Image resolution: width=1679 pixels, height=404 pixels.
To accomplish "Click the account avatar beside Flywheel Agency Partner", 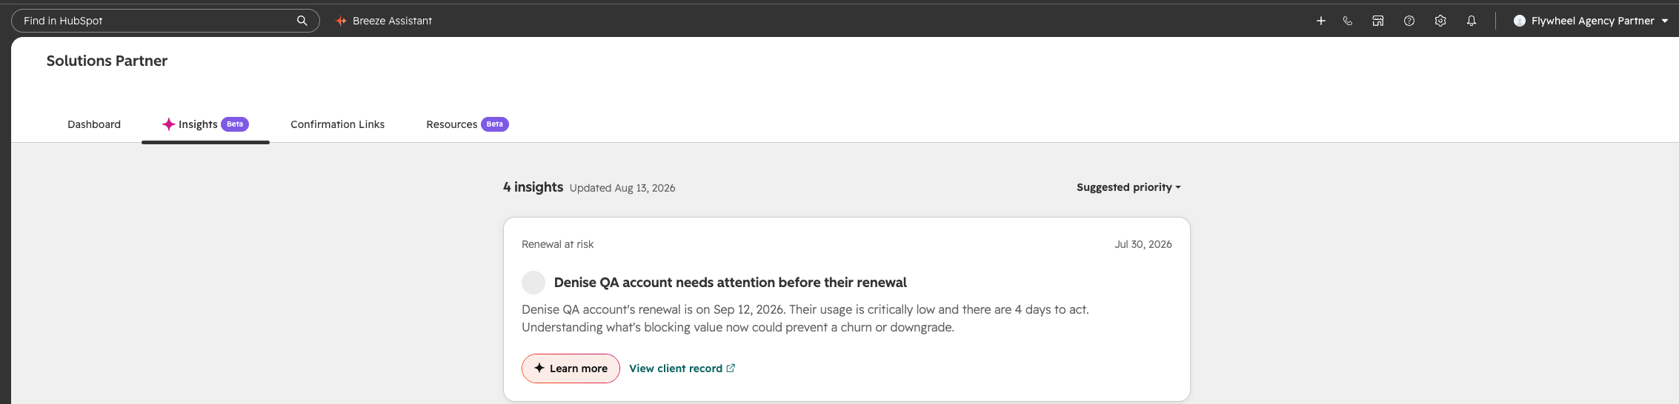I will (x=1520, y=21).
